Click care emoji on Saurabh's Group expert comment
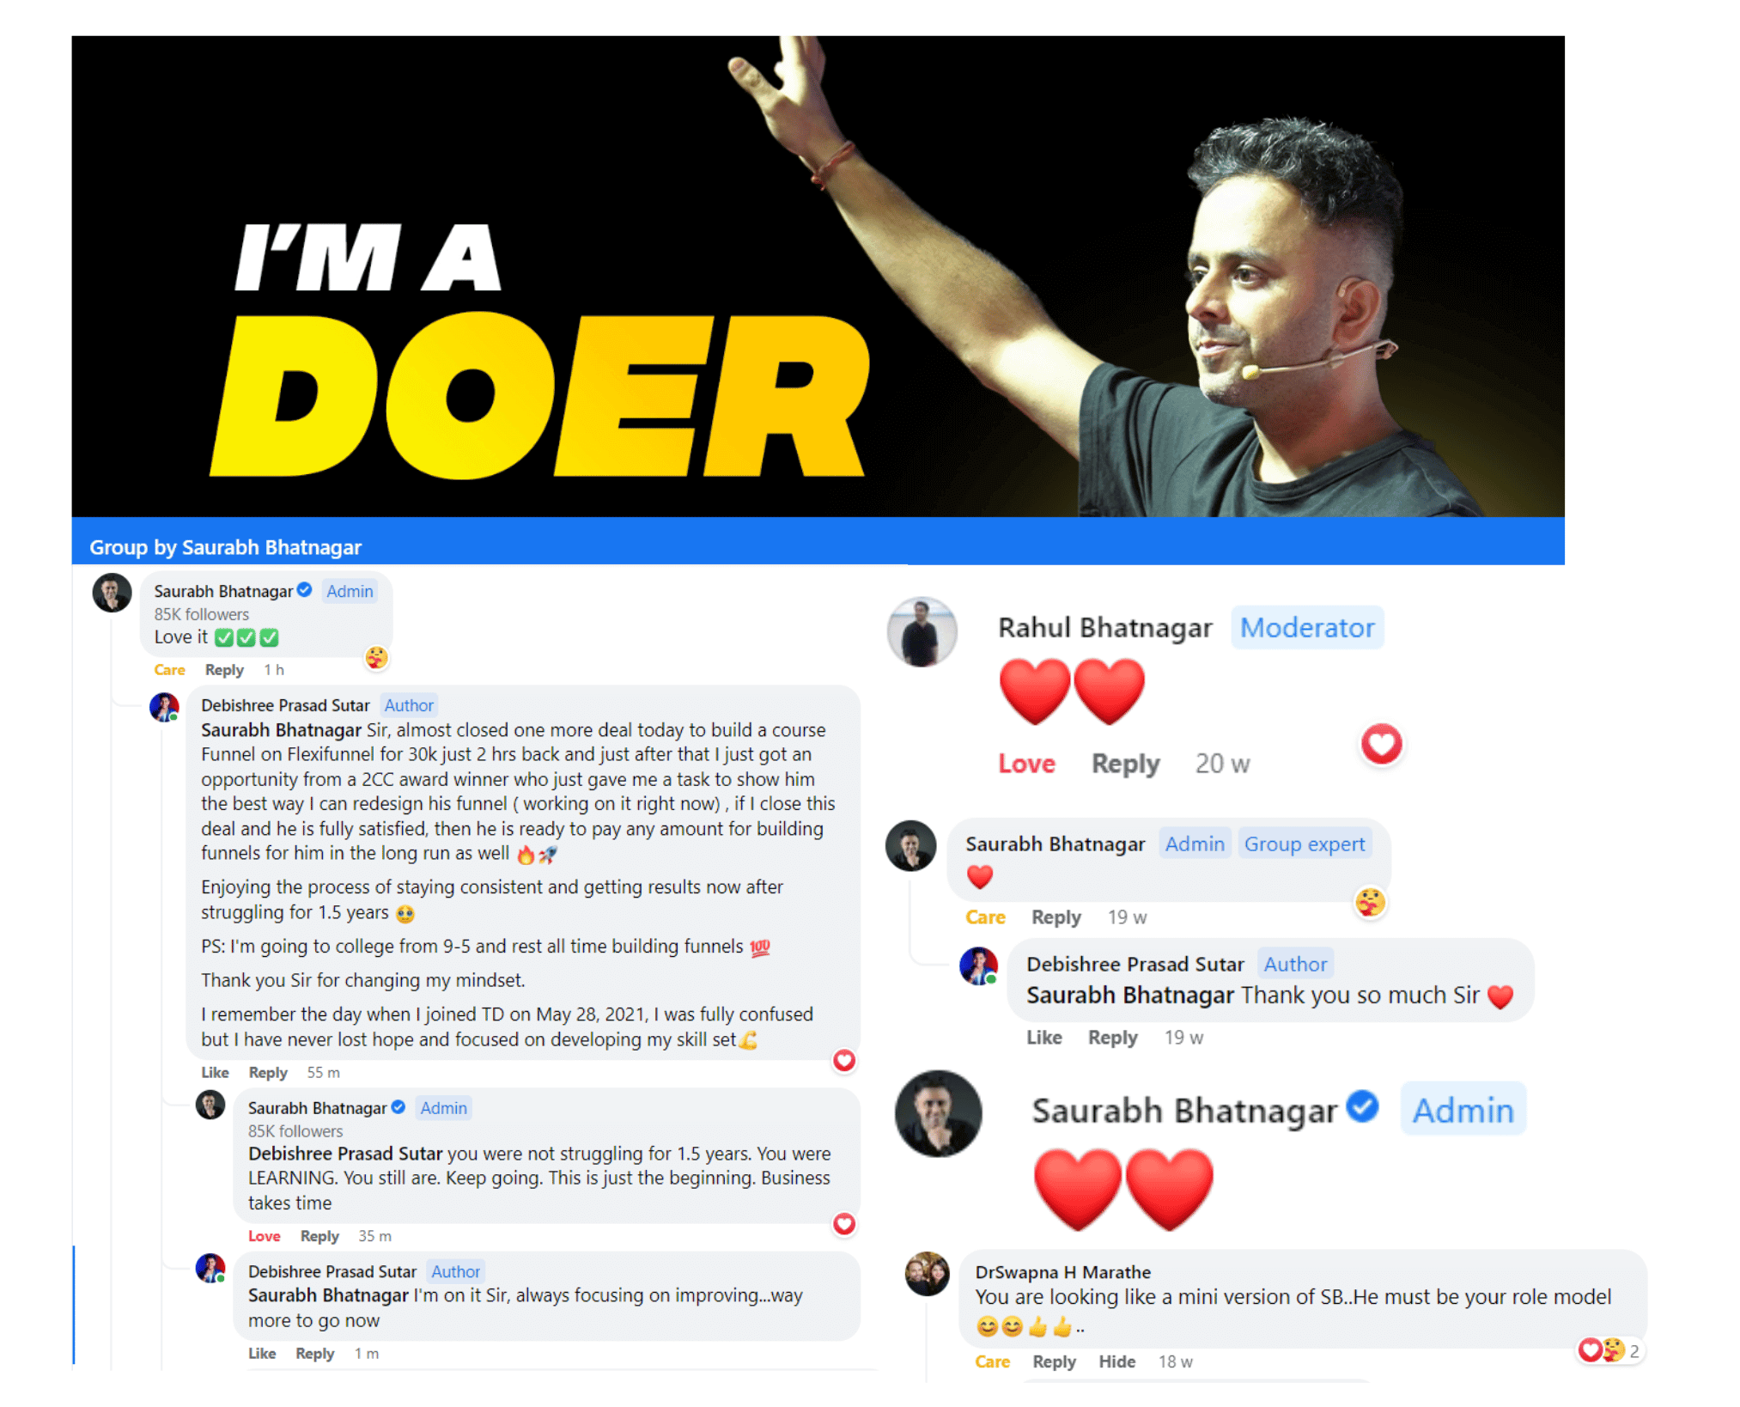 click(1370, 903)
